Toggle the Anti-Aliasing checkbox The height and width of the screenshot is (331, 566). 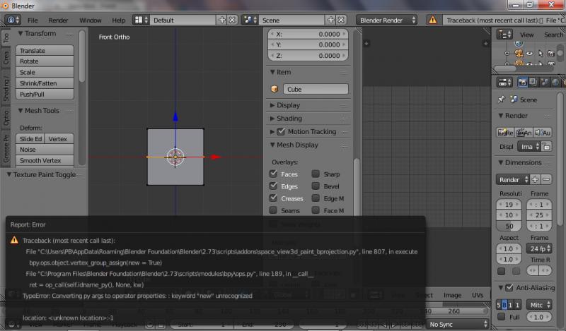[x=509, y=287]
